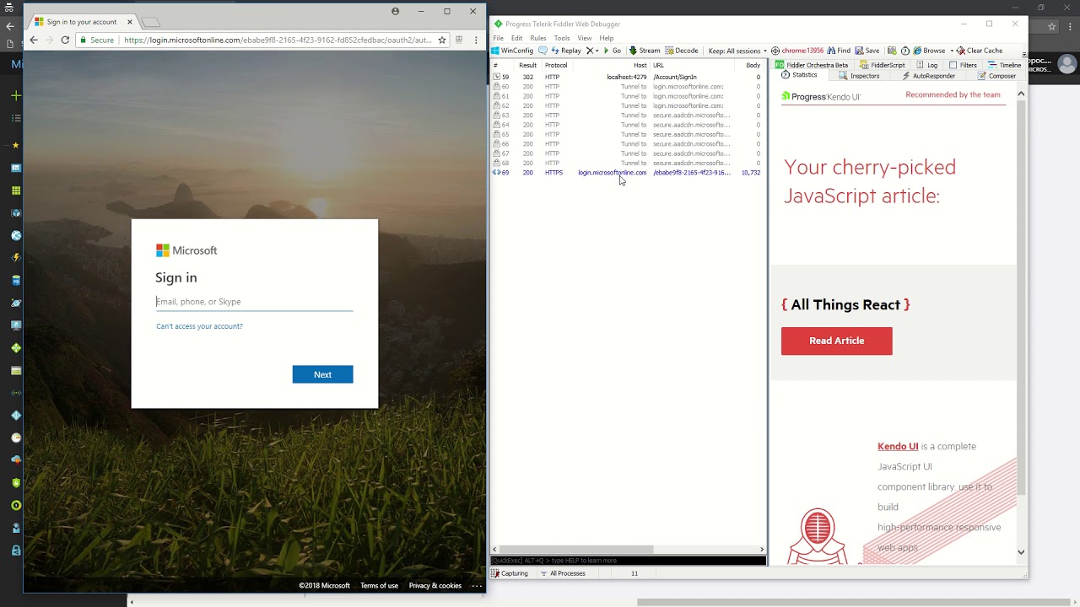Open the Keep: All sessions dropdown
Screen dimensions: 1080x607
pos(737,51)
